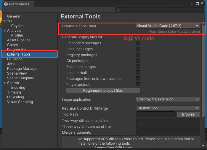
Task: Open Diagnostics preferences
Action: [x=17, y=49]
